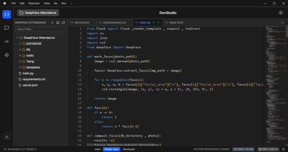Open the View menu
Screen dimensions: 288x152
(x=47, y=3)
